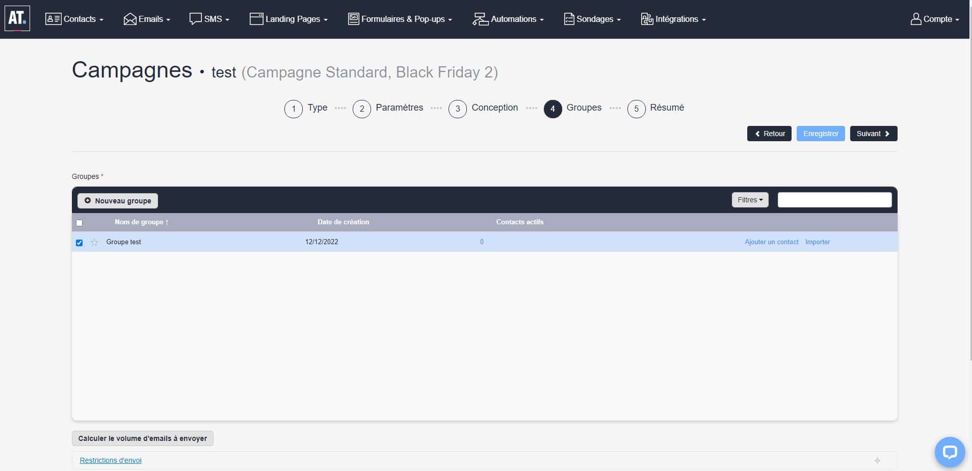Click the Automations workflow icon
Image resolution: width=972 pixels, height=471 pixels.
pos(480,19)
